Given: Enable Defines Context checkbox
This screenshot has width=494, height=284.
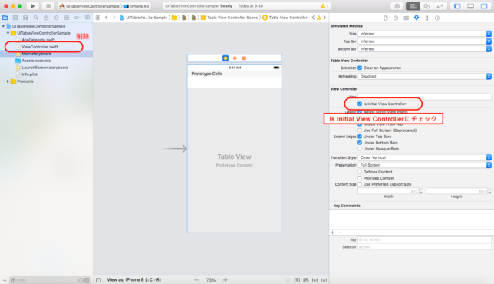Looking at the screenshot, I should tap(360, 172).
